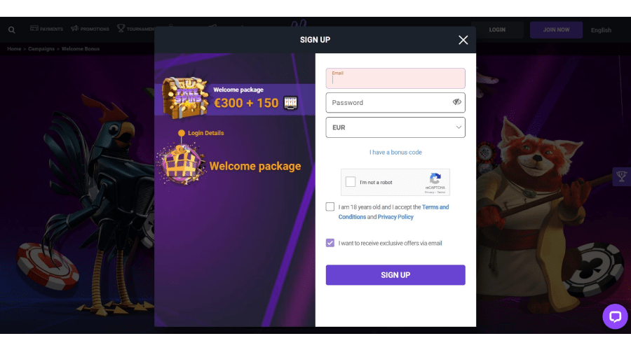
Task: Open the Privacy Policy link
Action: point(395,217)
